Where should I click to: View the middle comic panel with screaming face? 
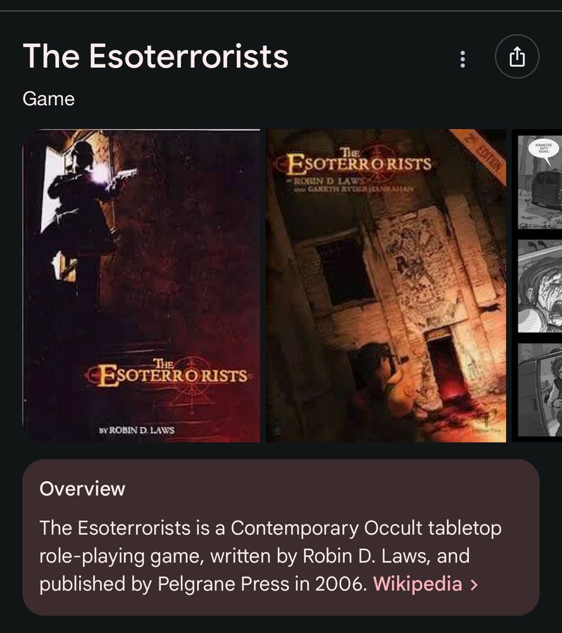[x=540, y=286]
